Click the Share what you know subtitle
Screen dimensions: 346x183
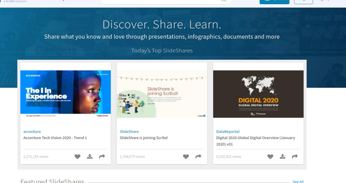(x=162, y=37)
